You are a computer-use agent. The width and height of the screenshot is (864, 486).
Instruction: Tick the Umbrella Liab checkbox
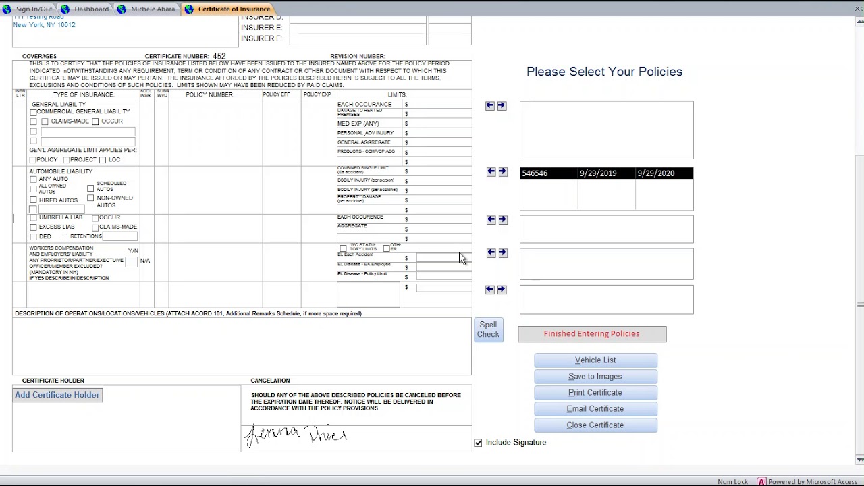33,218
